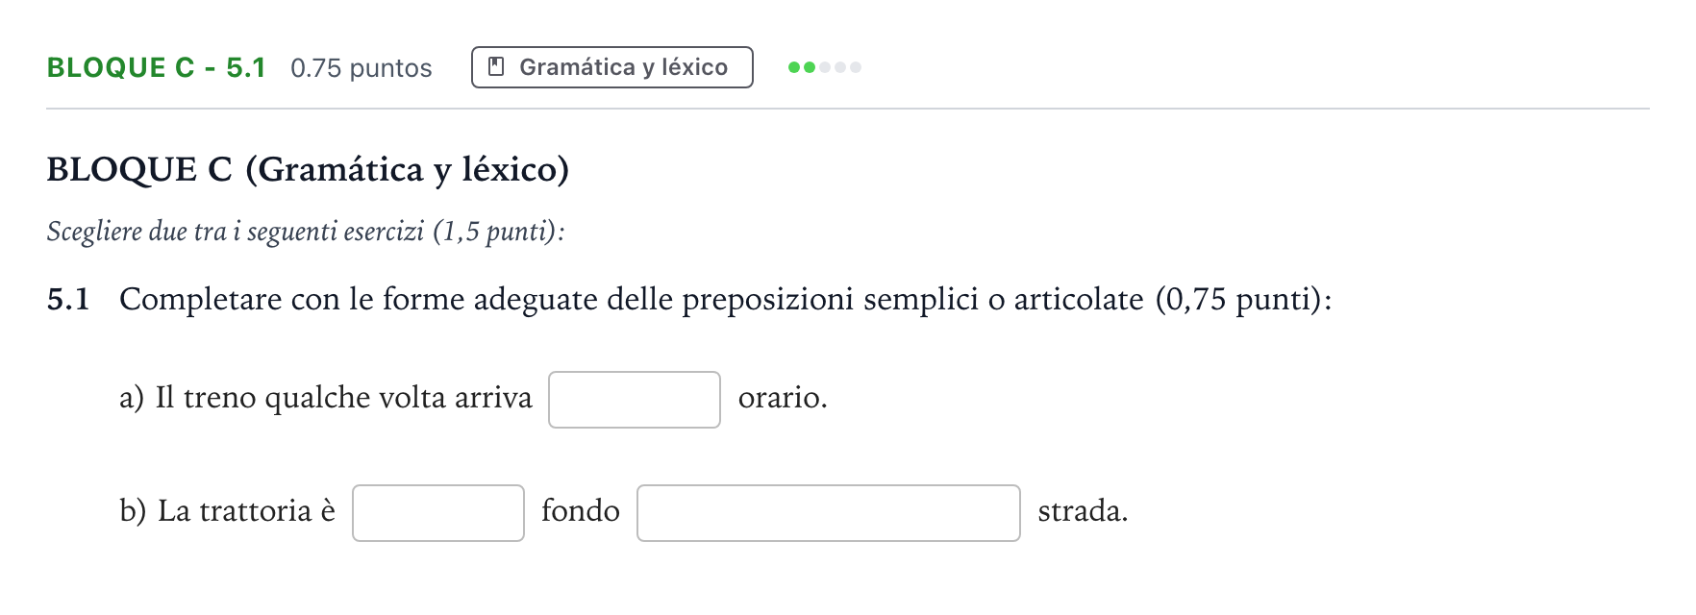Click the fourth gray difficulty dot

coord(840,67)
